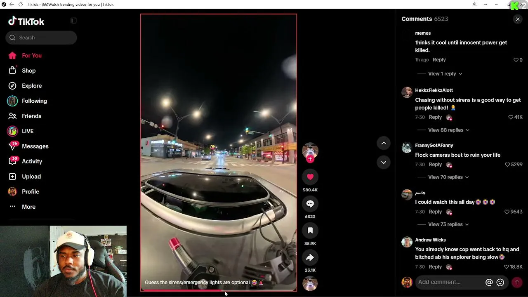This screenshot has height=297, width=528.
Task: Open Friends page
Action: (31, 116)
